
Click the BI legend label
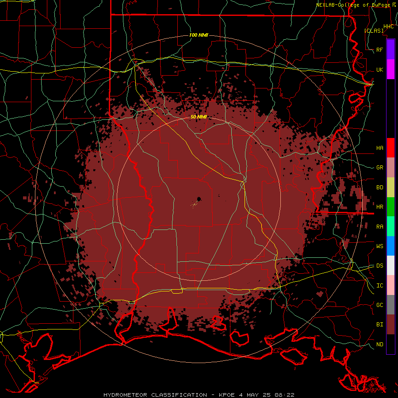pyautogui.click(x=379, y=325)
